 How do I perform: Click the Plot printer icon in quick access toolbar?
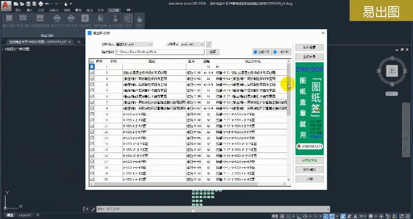click(x=41, y=4)
